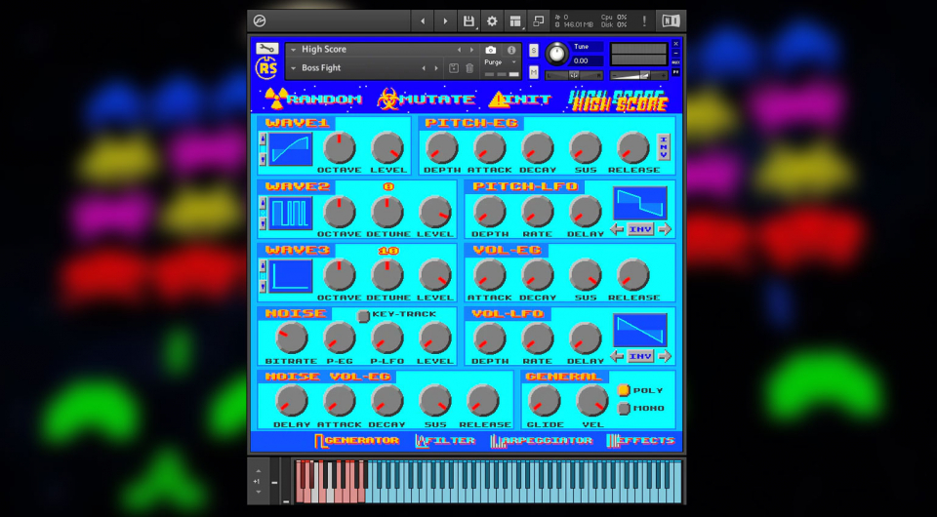
Task: Expand the High Score instrument dropdown
Action: click(294, 50)
